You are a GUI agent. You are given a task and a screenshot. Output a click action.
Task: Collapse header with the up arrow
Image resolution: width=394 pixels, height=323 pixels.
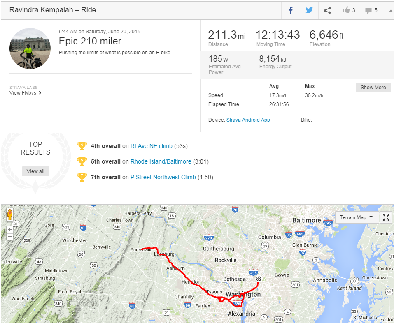390,11
